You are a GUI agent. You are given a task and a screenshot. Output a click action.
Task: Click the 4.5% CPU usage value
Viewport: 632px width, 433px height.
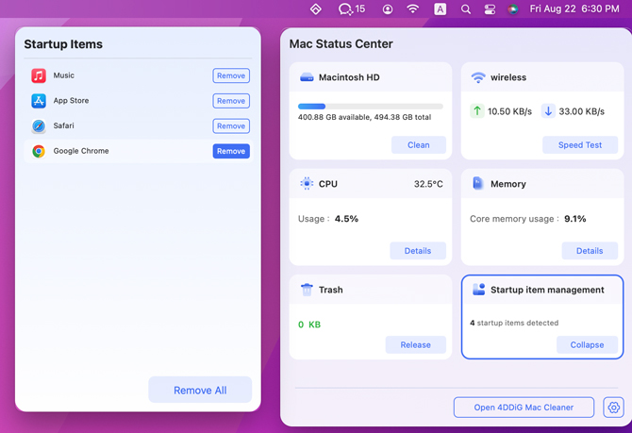[x=346, y=219]
